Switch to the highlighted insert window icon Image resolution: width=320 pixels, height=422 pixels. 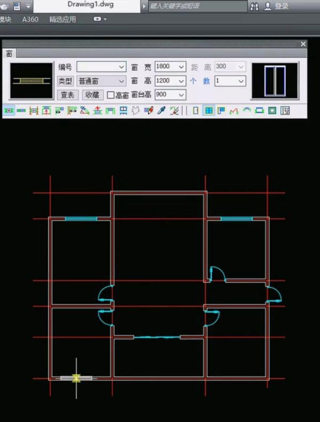tap(209, 110)
